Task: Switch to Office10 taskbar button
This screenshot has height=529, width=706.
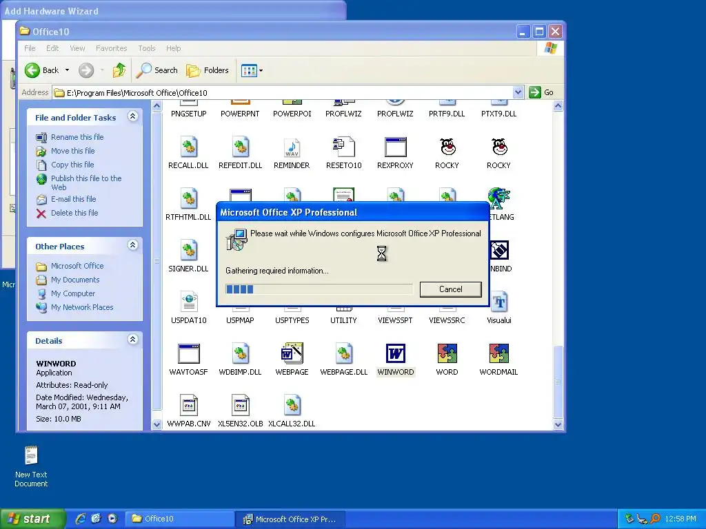Action: (179, 519)
